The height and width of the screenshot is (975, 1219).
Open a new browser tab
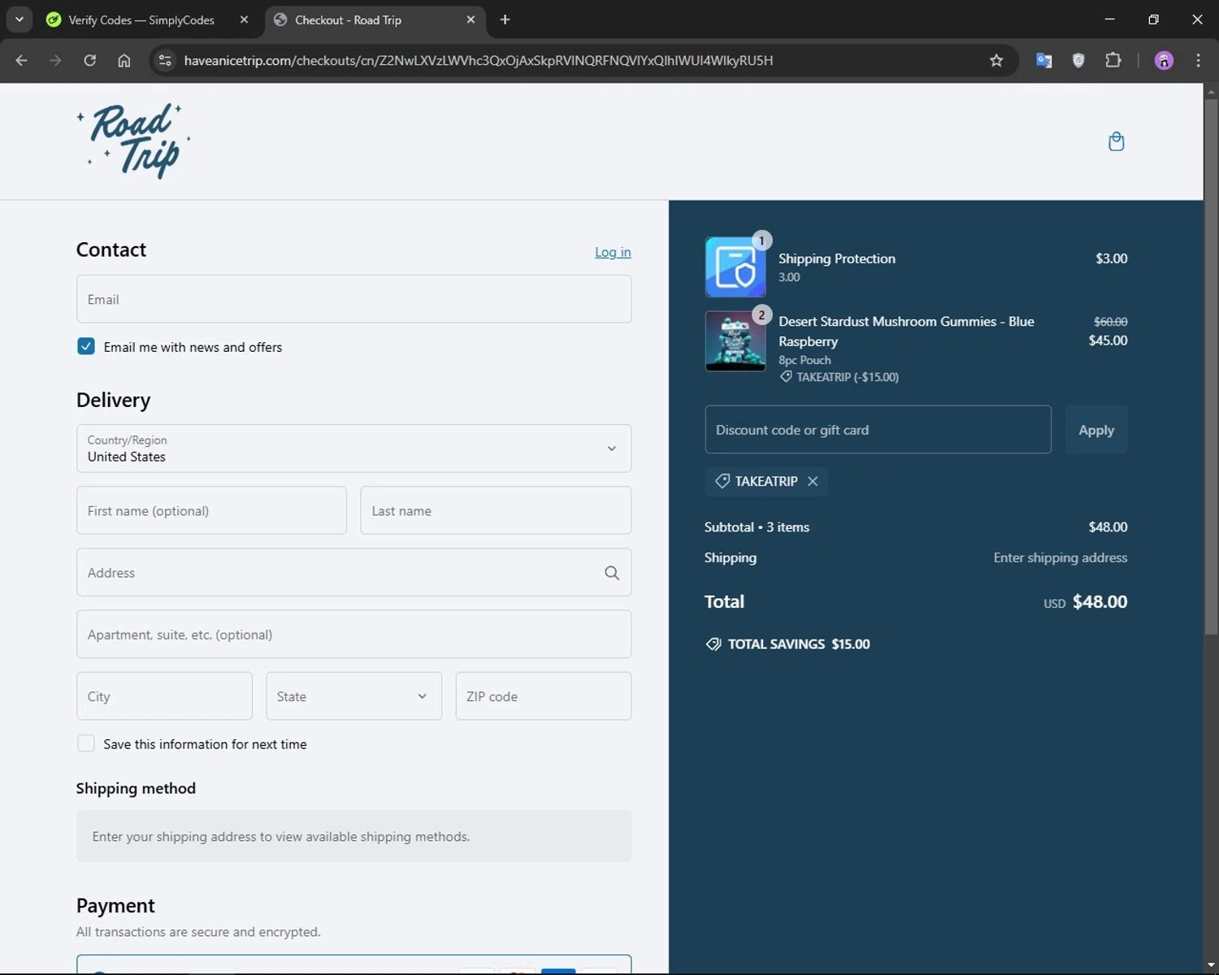pyautogui.click(x=505, y=19)
